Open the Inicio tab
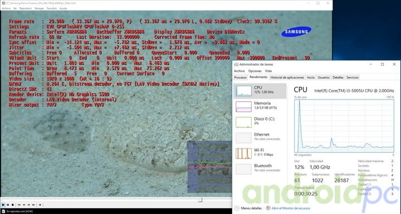The width and height of the screenshot is (401, 214). 311,77
